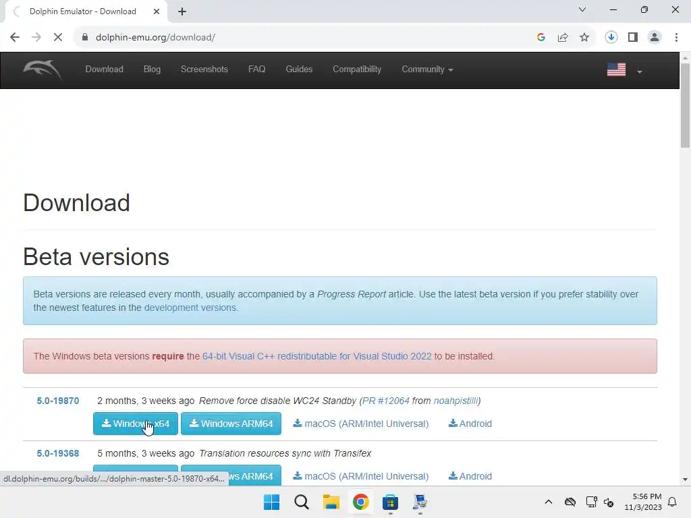Click the computer app icon beside Microsoft Store
The image size is (691, 518).
pyautogui.click(x=420, y=502)
